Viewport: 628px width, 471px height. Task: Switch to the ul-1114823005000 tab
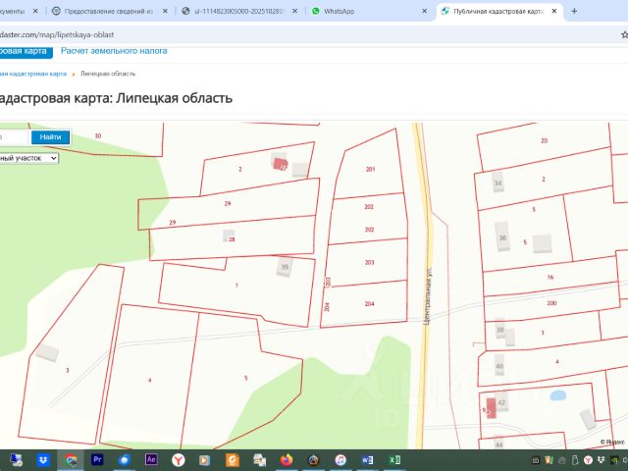[x=238, y=11]
